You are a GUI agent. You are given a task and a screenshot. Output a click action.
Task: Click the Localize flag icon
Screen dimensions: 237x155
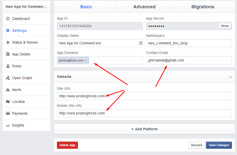[x=8, y=102]
